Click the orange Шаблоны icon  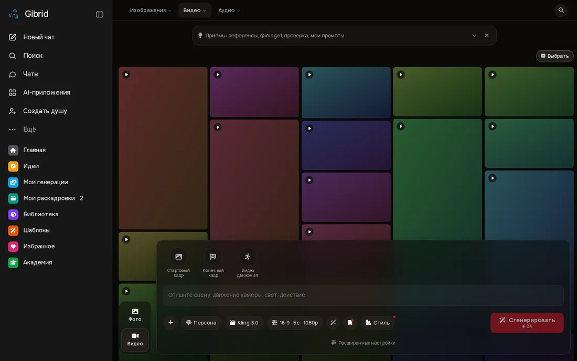13,230
